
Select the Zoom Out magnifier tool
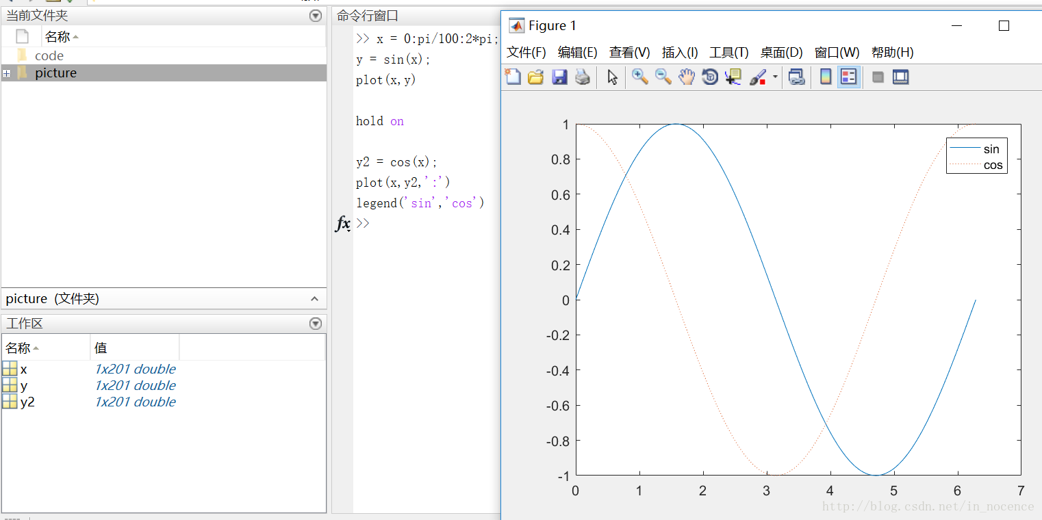(663, 77)
